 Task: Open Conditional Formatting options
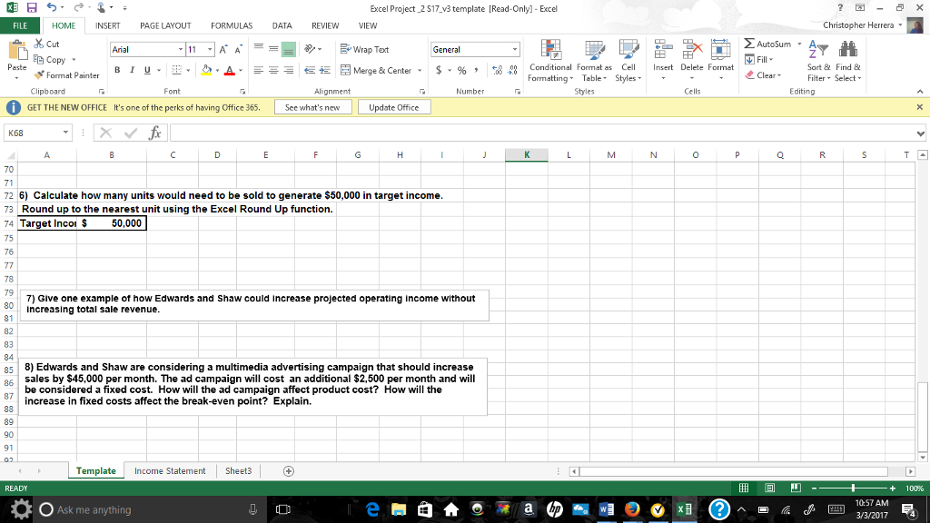pos(549,64)
